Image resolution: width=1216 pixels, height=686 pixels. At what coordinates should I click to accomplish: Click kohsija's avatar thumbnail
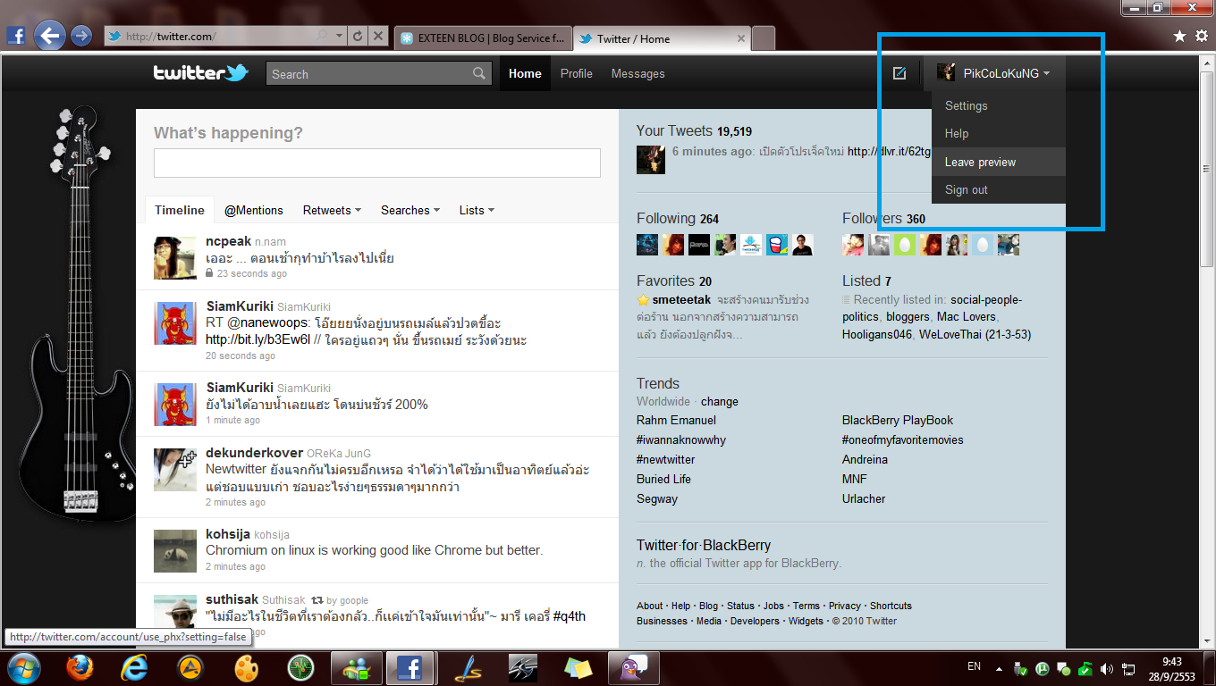(175, 551)
